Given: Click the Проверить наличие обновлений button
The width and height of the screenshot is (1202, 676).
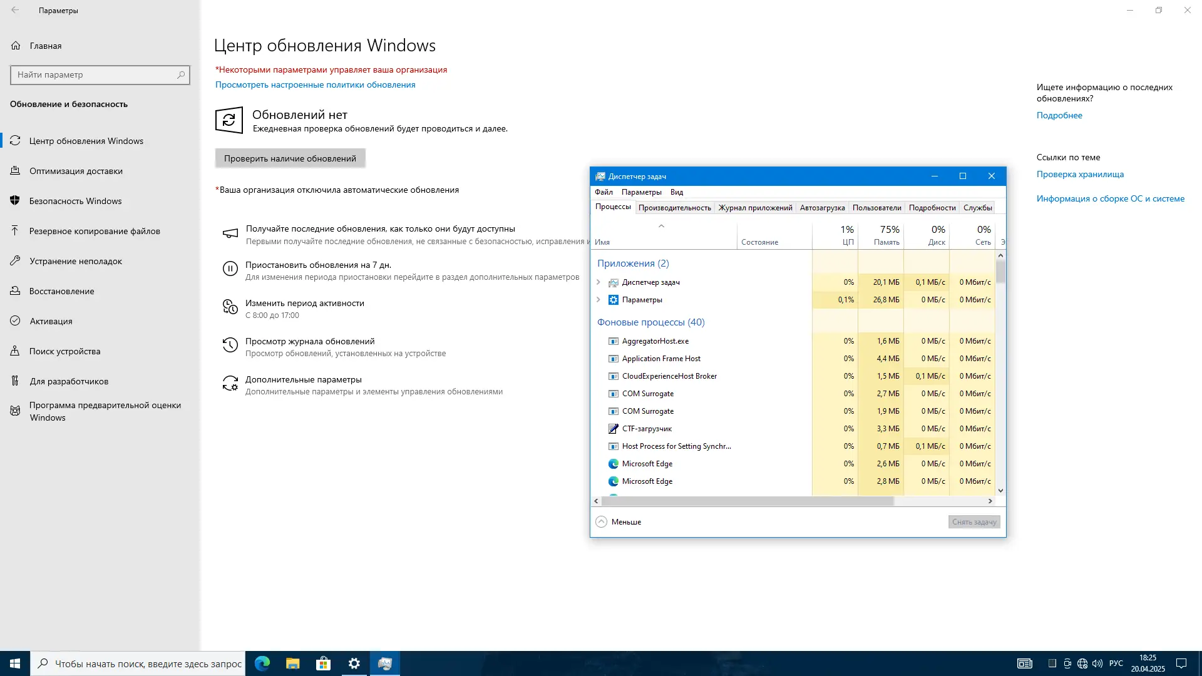Looking at the screenshot, I should pyautogui.click(x=290, y=158).
